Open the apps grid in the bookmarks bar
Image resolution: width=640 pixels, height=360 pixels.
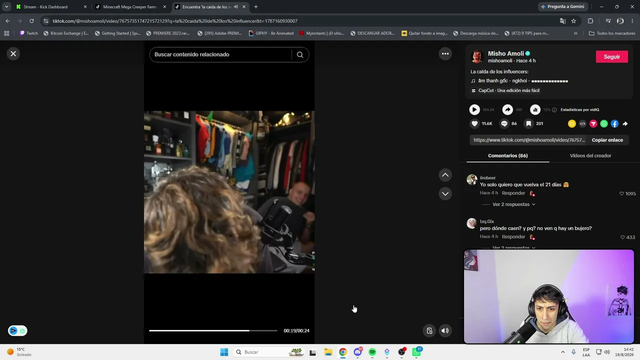[6, 33]
